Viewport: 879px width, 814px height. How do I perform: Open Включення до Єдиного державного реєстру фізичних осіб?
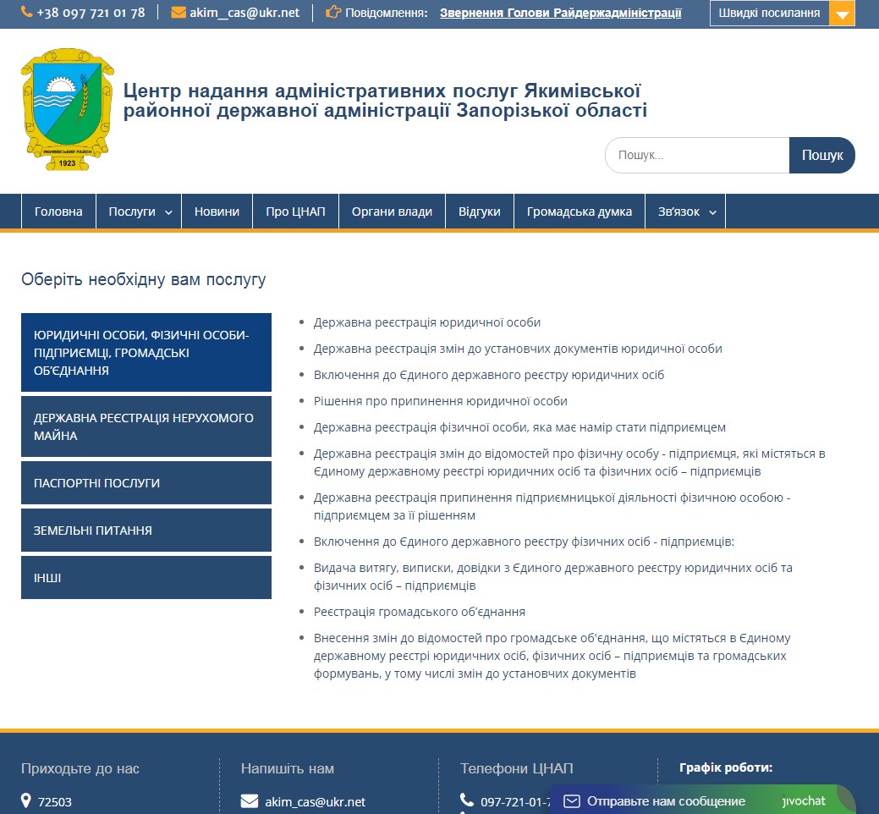pyautogui.click(x=525, y=542)
